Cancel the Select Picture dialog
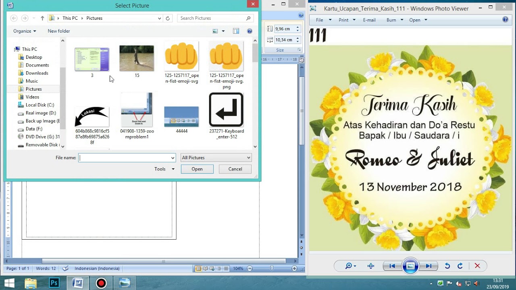 point(235,169)
